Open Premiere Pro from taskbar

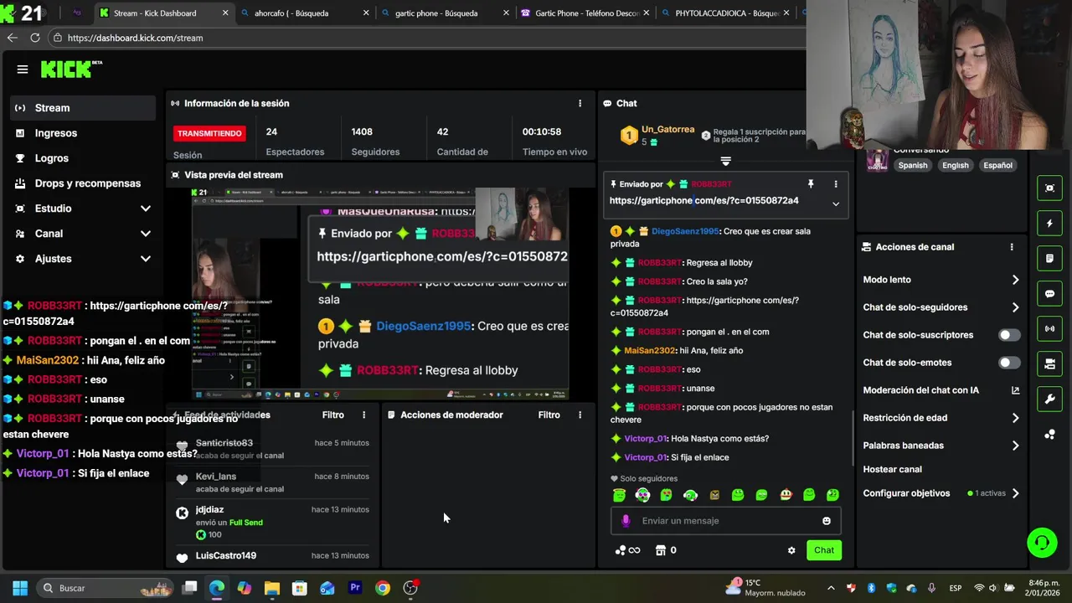[354, 588]
